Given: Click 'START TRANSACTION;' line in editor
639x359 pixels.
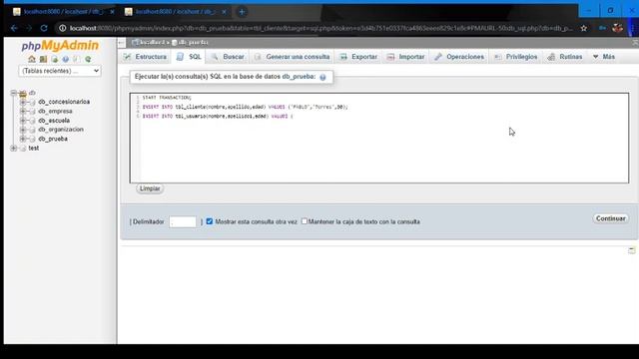Looking at the screenshot, I should point(167,98).
